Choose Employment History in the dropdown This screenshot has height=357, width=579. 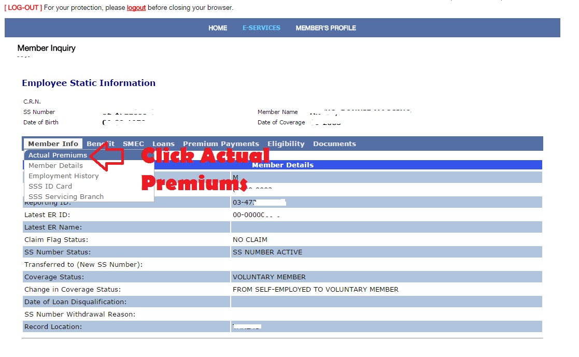click(63, 176)
